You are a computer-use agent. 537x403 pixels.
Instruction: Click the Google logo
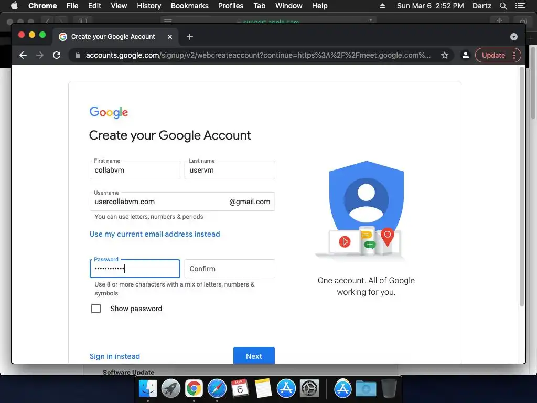point(109,112)
